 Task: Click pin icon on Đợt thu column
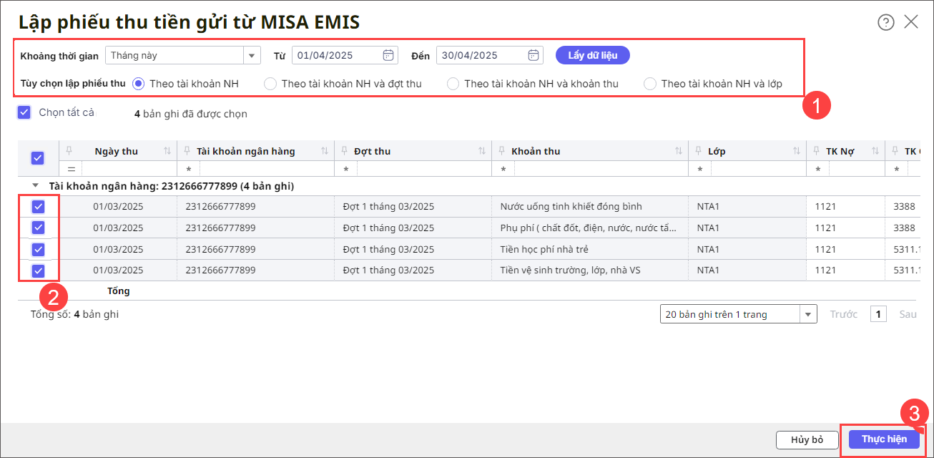[x=346, y=151]
